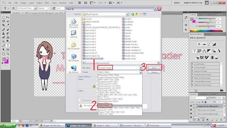Select the Zoom tool in toolbox
This screenshot has height=128, width=227.
(x=8, y=54)
